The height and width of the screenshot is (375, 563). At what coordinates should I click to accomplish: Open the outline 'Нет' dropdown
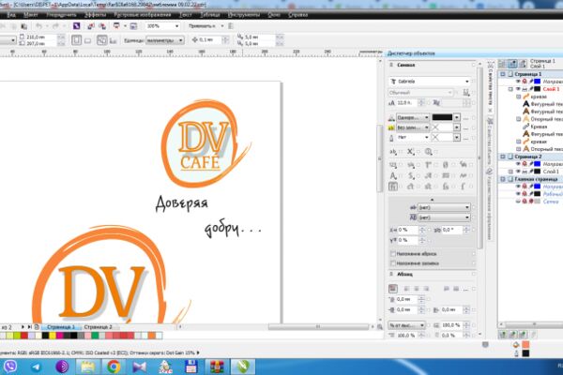pyautogui.click(x=427, y=138)
